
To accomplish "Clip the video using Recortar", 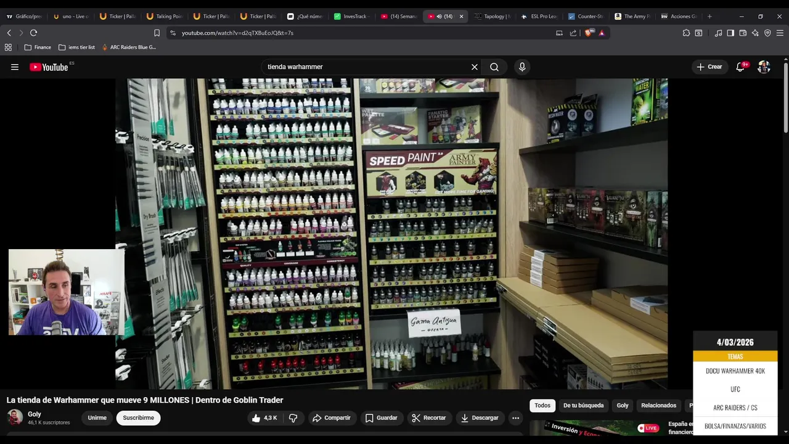I will coord(428,418).
